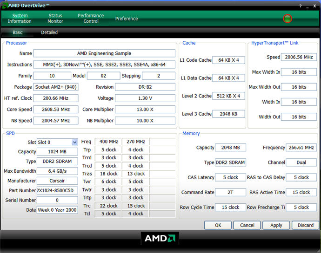
Task: Click the Max Width In value
Action: 299,72
